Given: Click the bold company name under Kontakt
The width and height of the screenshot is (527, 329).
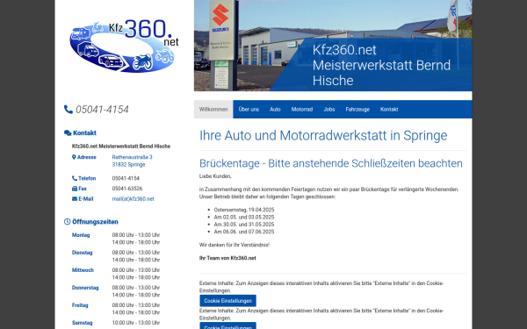Looking at the screenshot, I should 121,147.
